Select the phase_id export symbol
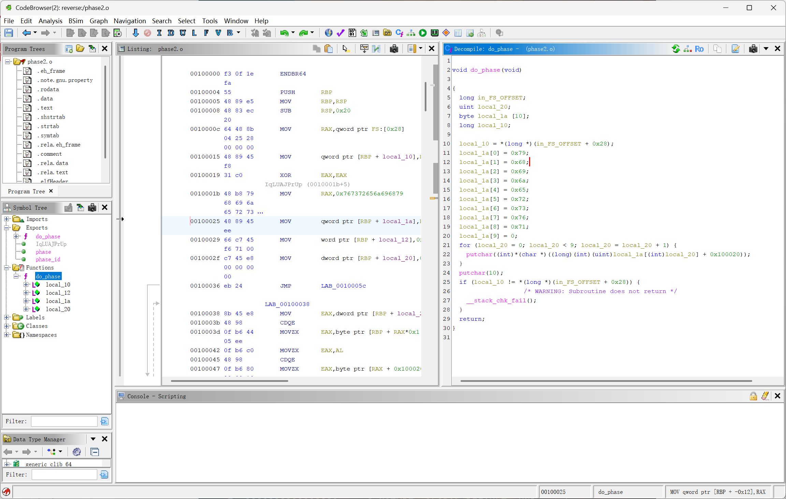Viewport: 786px width, 499px height. [x=48, y=259]
